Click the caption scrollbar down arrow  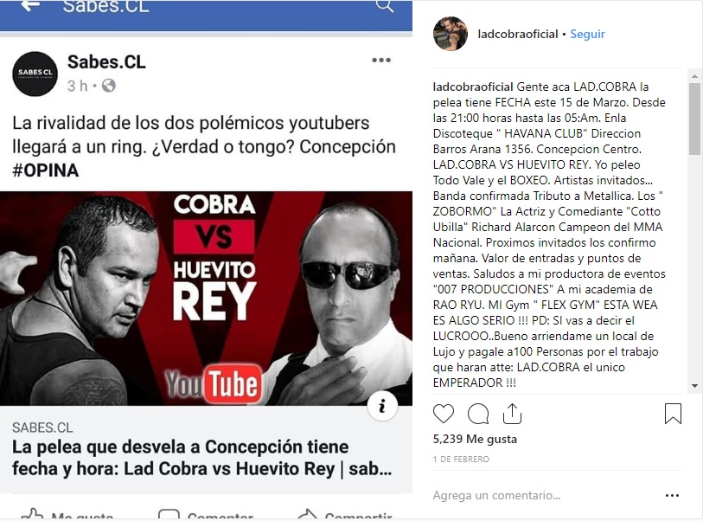point(694,386)
